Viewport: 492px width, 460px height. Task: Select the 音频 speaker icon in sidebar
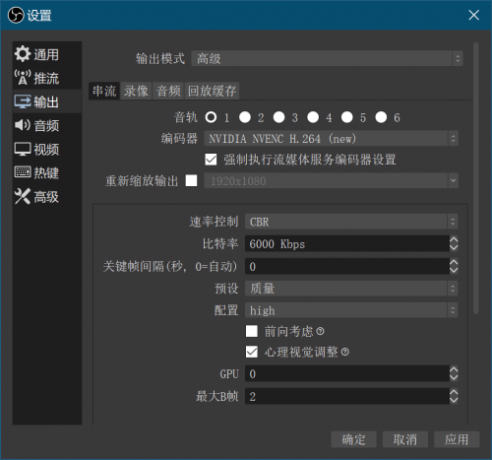23,125
